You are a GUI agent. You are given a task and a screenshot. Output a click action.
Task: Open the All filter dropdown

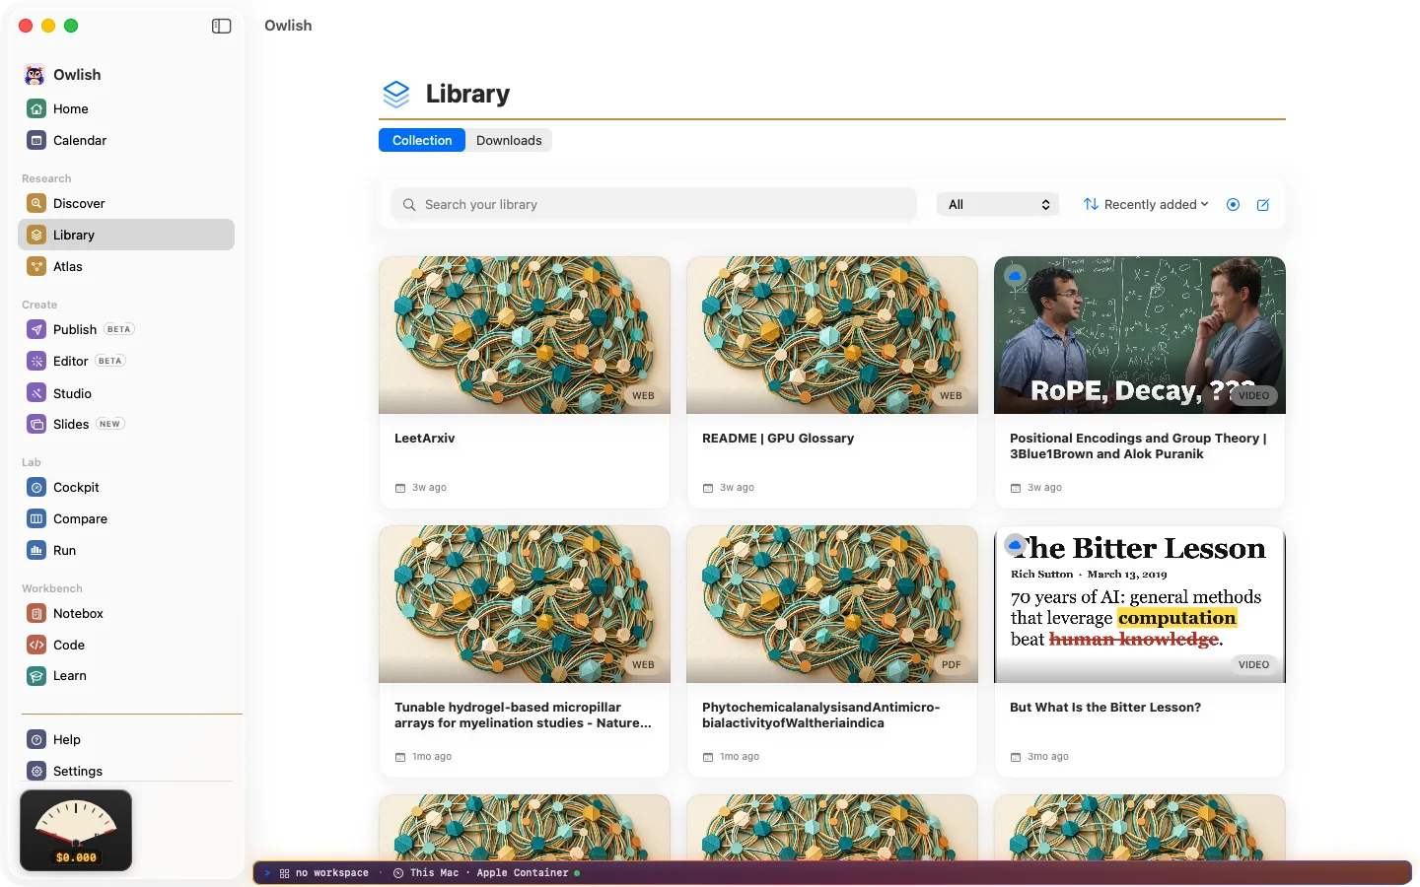997,204
